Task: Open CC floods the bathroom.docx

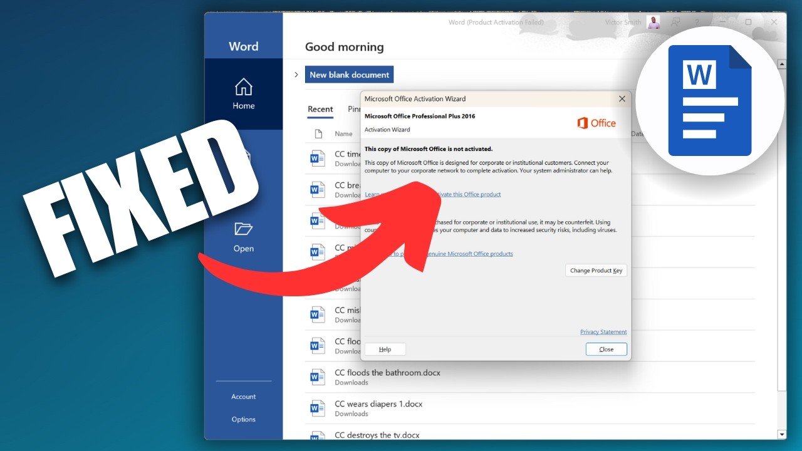Action: click(387, 373)
